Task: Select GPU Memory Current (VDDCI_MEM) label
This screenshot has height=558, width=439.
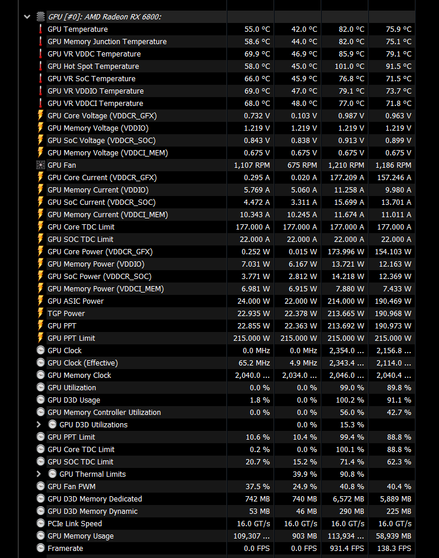Action: (x=108, y=215)
